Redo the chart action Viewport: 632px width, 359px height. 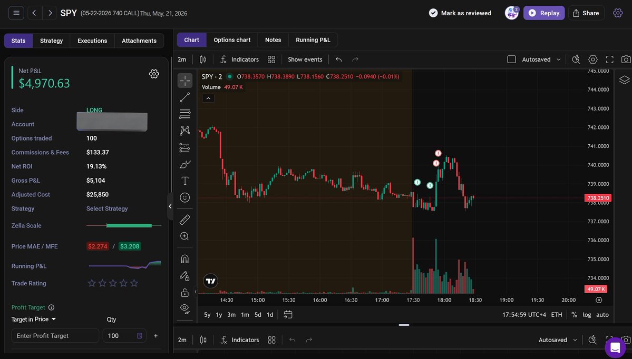[355, 59]
